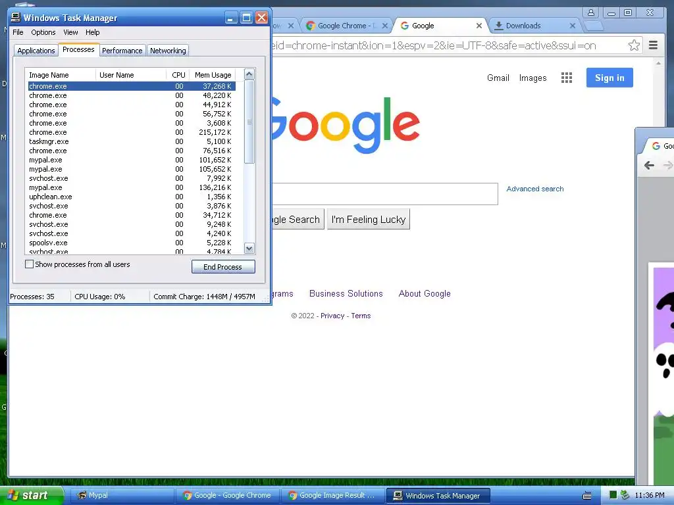This screenshot has height=505, width=674.
Task: Open Chrome hamburger menu
Action: [x=653, y=45]
